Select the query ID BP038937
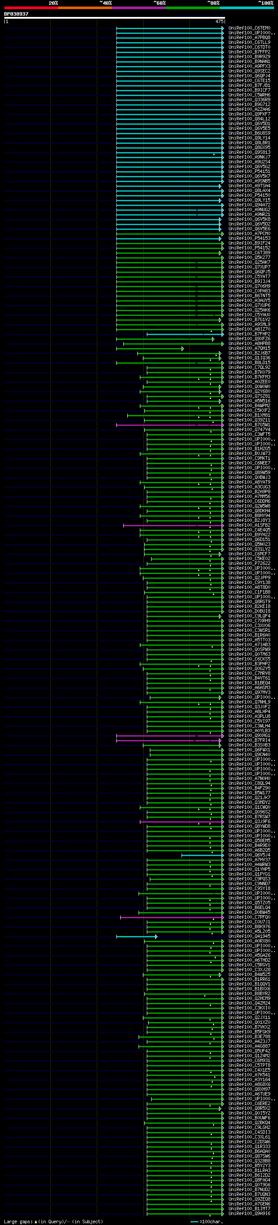 (16, 14)
